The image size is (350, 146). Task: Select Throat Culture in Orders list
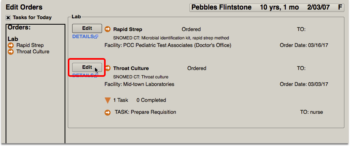33,52
